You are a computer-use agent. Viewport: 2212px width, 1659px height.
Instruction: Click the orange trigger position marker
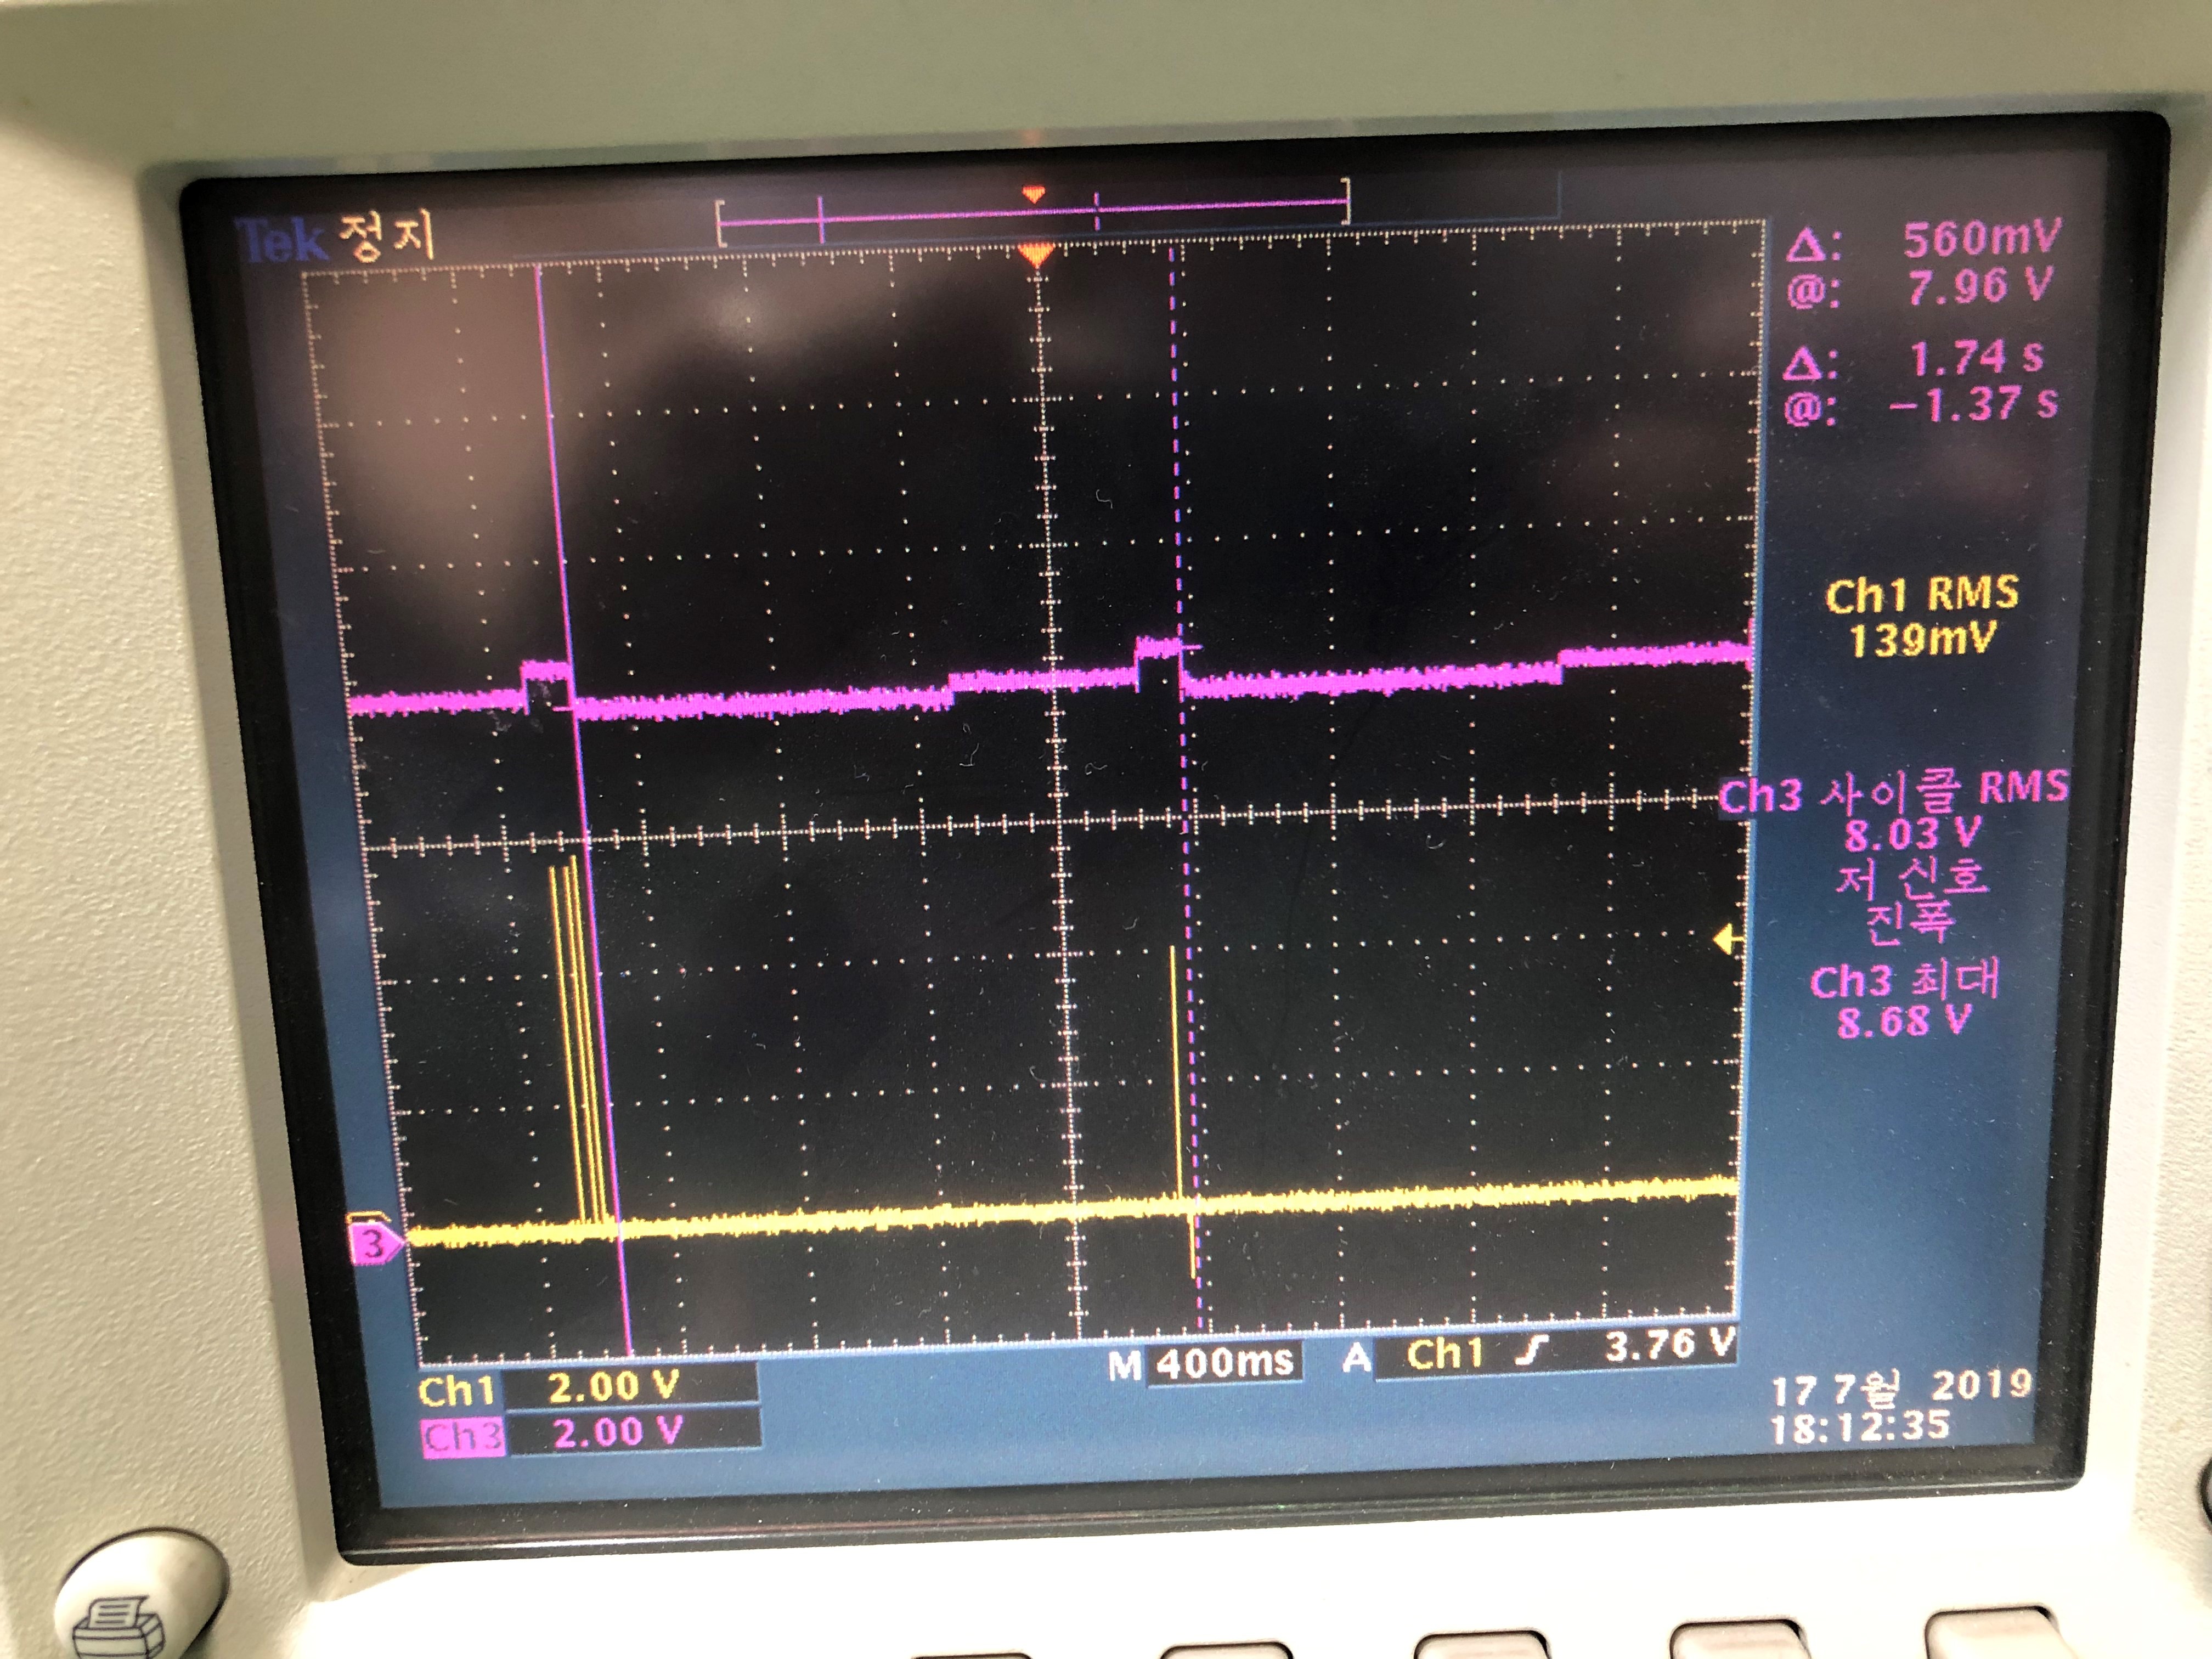1037,255
